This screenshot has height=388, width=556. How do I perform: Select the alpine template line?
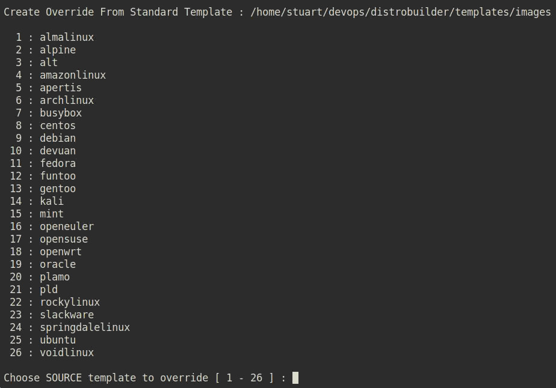coord(58,50)
